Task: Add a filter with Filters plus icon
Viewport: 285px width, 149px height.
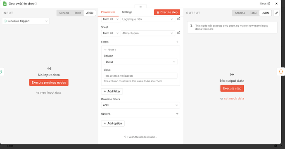Action: [x=177, y=42]
